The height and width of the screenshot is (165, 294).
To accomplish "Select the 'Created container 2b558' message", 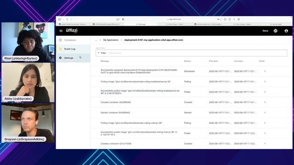I will 115,102.
